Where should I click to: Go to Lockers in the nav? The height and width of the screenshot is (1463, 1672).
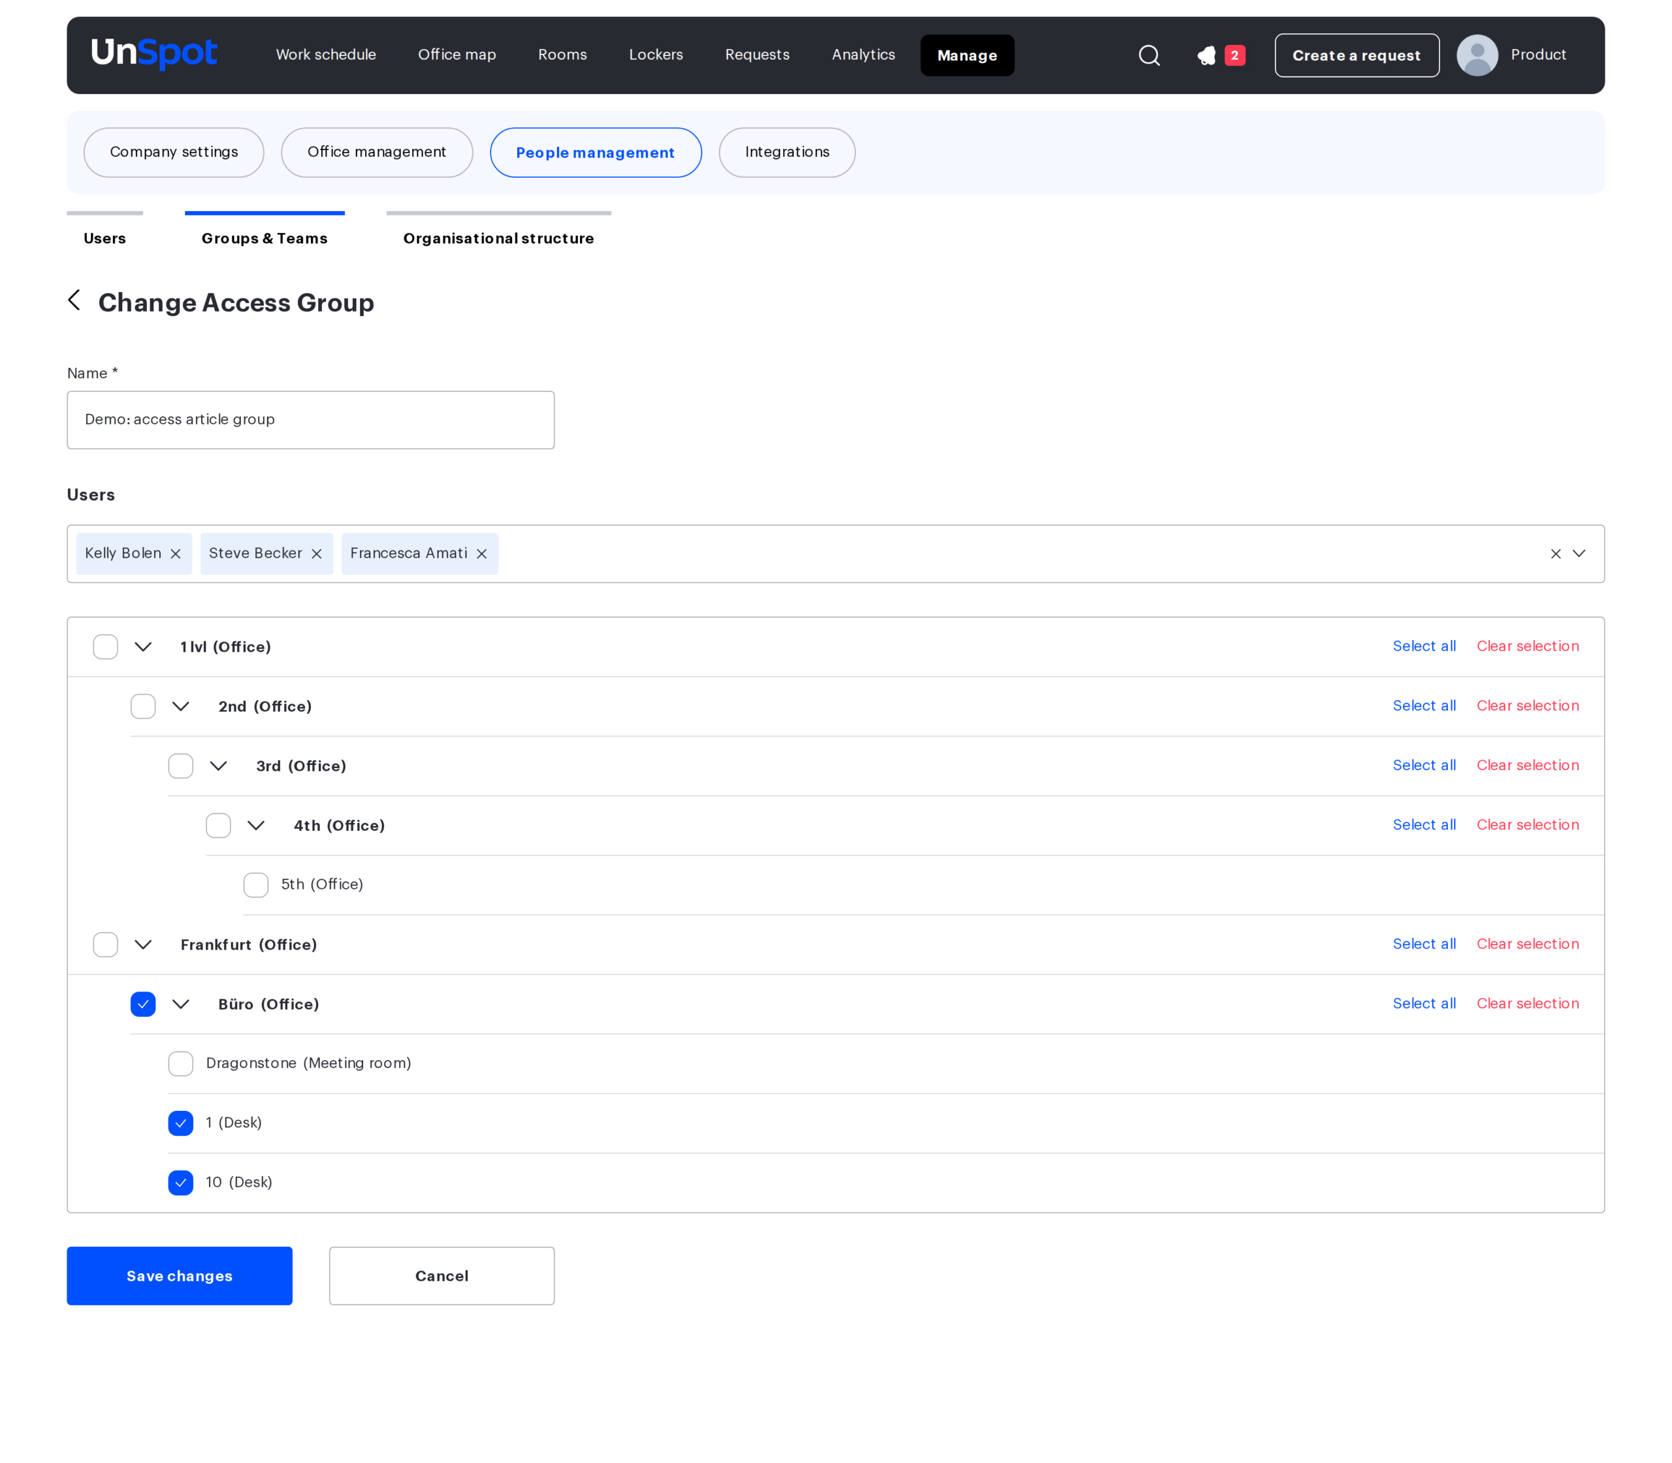[656, 55]
